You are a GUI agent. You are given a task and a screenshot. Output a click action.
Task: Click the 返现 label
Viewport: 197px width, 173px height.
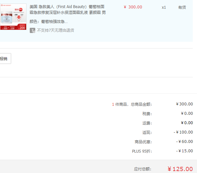click(x=147, y=133)
